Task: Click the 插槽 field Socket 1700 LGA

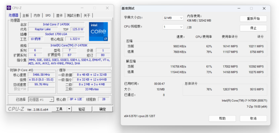Action: tap(56, 34)
